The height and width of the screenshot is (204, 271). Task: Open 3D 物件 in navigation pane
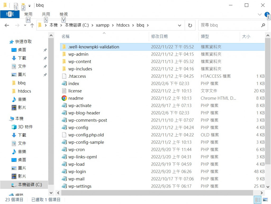tap(25, 127)
